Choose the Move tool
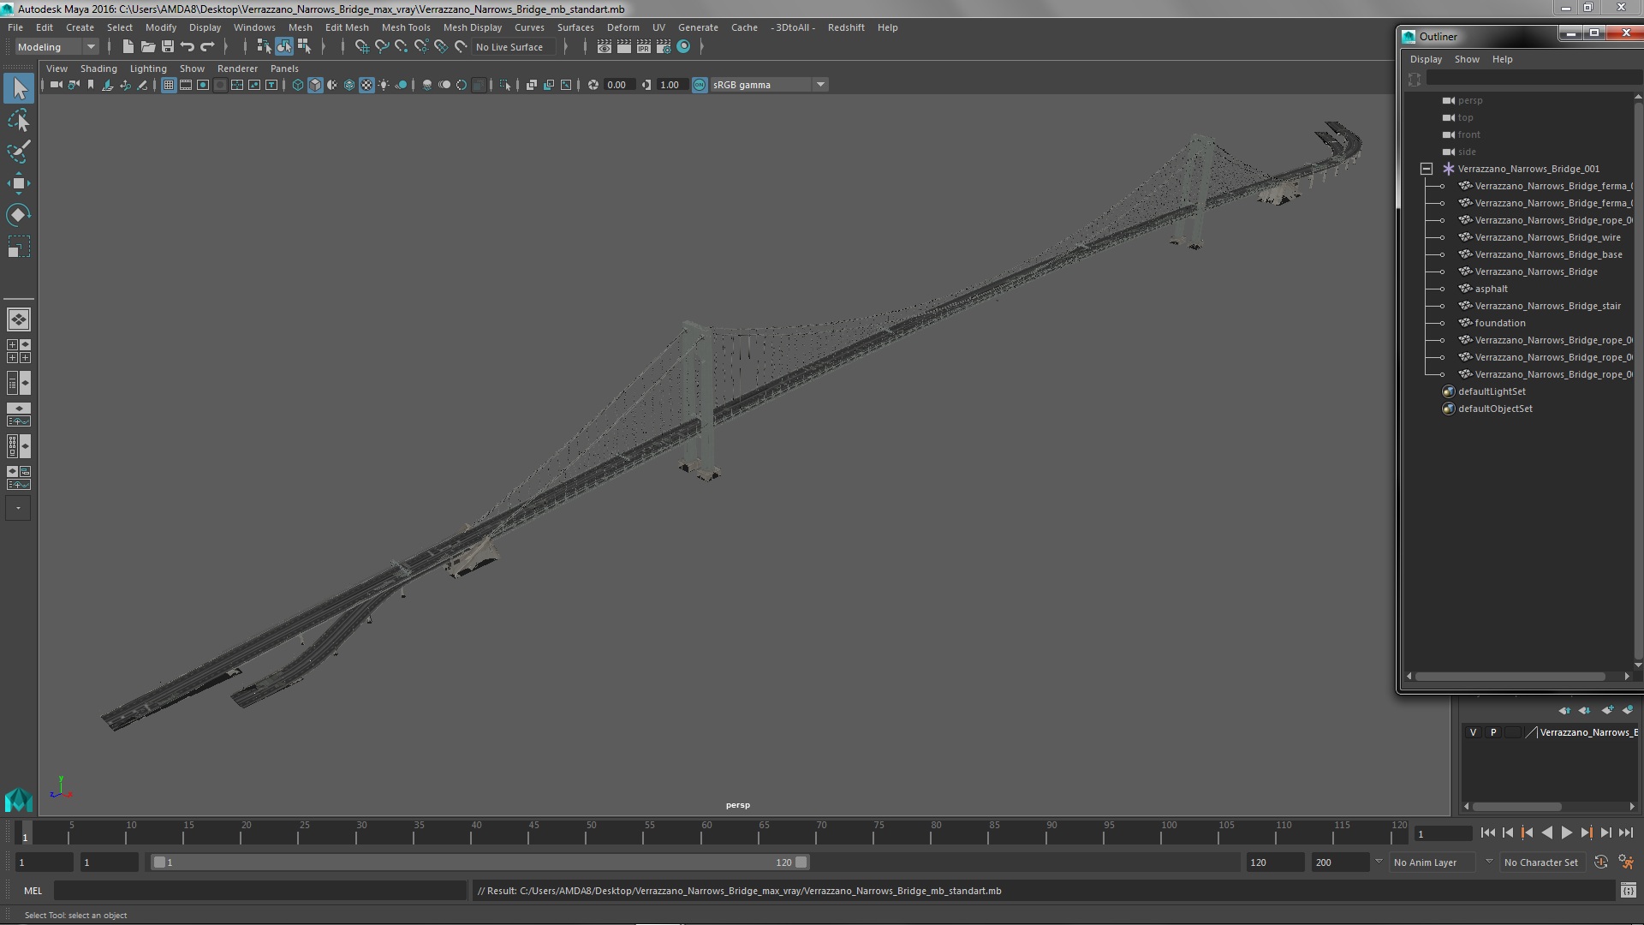Viewport: 1644px width, 925px height. [x=18, y=183]
